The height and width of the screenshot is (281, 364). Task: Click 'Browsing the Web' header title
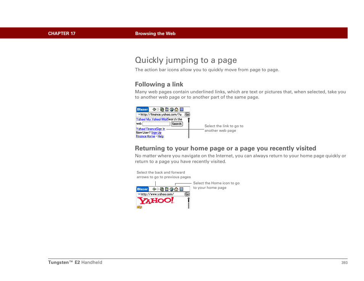click(x=155, y=34)
